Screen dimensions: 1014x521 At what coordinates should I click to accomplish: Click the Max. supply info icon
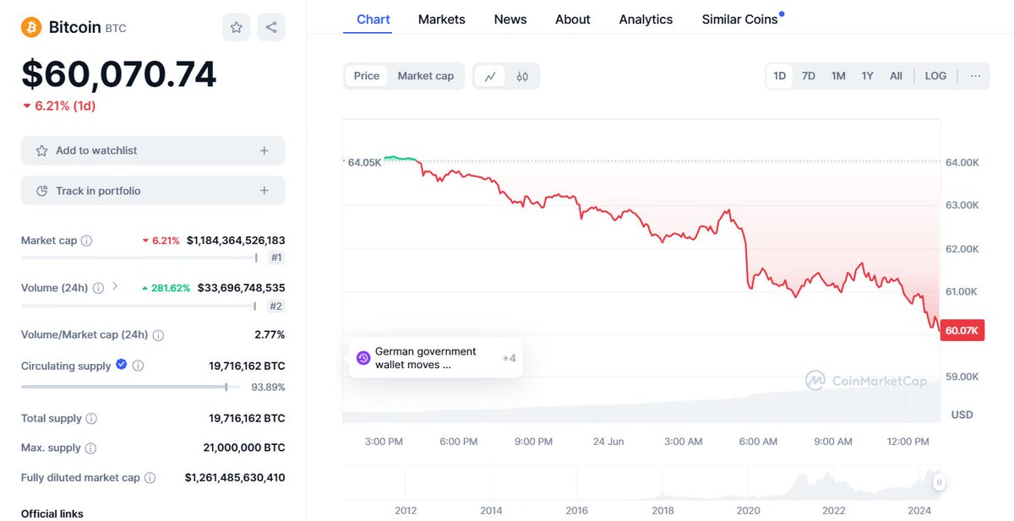(x=90, y=448)
